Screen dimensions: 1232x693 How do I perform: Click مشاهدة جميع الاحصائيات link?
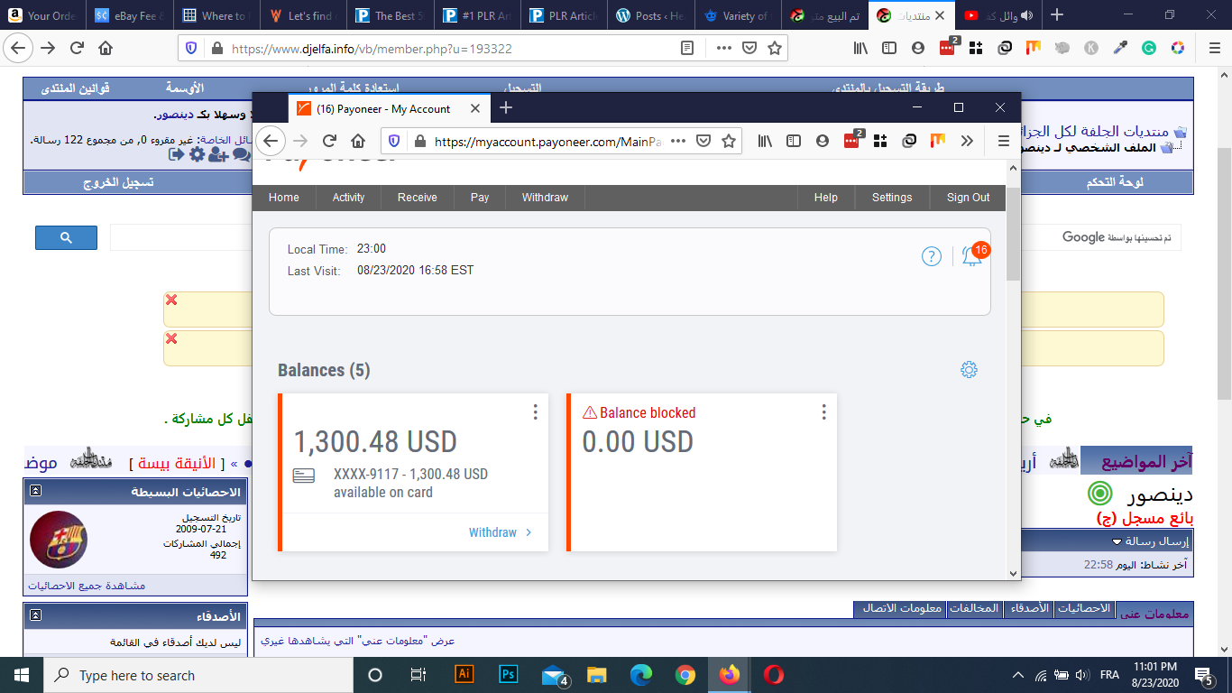click(87, 586)
